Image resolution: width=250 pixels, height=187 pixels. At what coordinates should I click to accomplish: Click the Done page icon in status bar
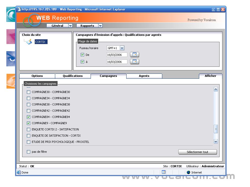point(19,172)
